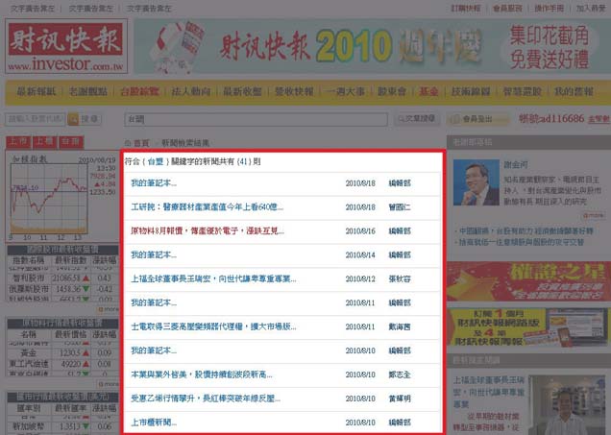Switch to the 台指 chart tab
Image resolution: width=611 pixels, height=435 pixels.
pyautogui.click(x=71, y=142)
